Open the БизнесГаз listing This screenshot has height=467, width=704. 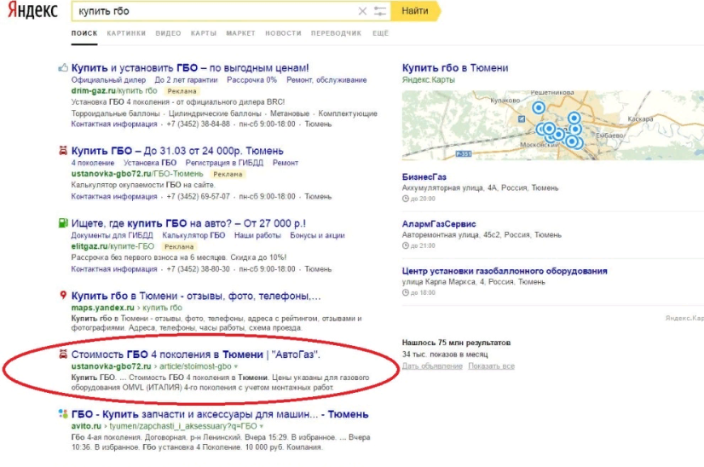pos(424,177)
